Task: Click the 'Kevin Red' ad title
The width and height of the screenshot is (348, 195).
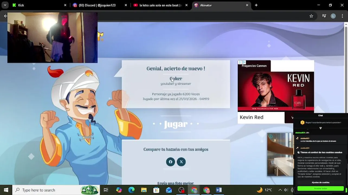Action: (x=252, y=117)
